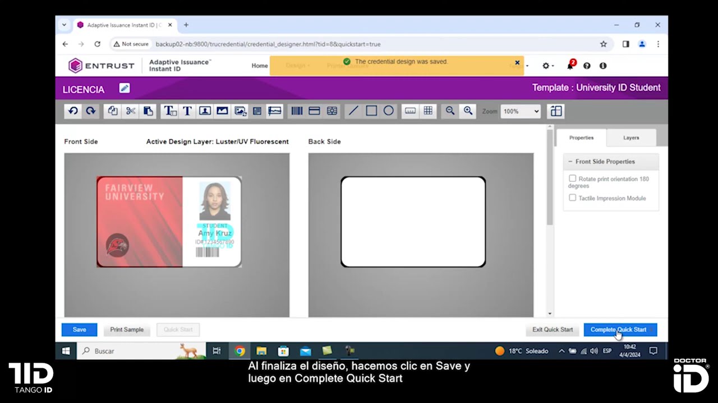Open the settings gear menu

tap(547, 65)
